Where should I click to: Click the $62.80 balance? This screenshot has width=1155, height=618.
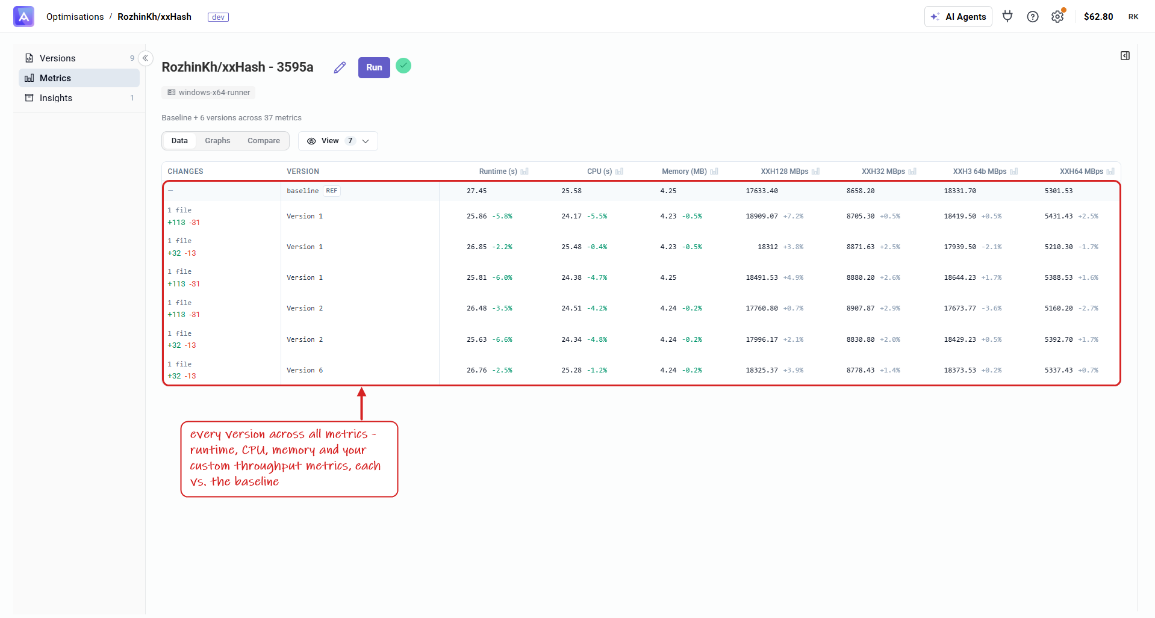coord(1098,17)
